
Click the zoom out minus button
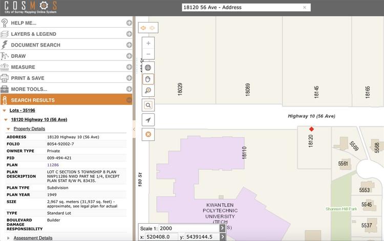[148, 54]
